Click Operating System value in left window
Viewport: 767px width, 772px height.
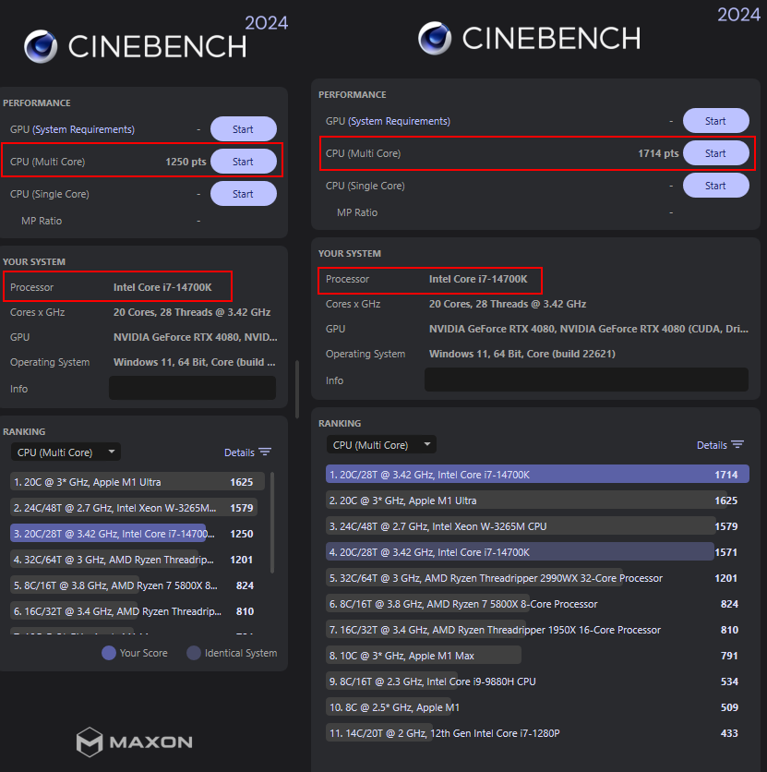(x=195, y=362)
